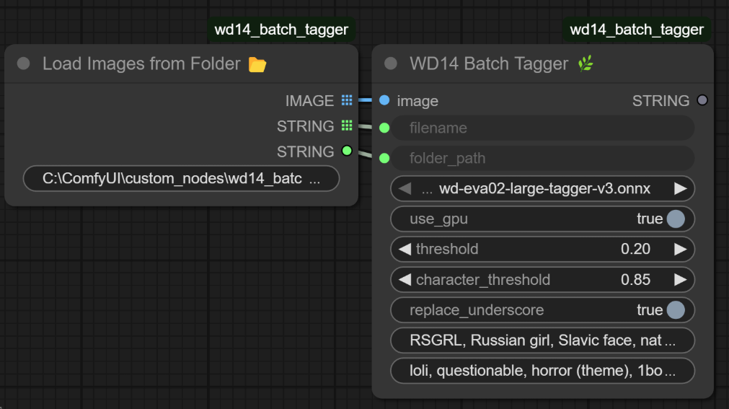Click the first STRING output grid icon

tap(347, 126)
